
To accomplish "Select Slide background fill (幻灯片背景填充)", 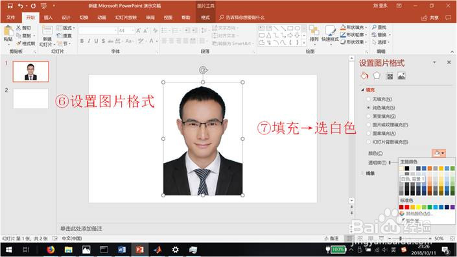I will pyautogui.click(x=368, y=141).
